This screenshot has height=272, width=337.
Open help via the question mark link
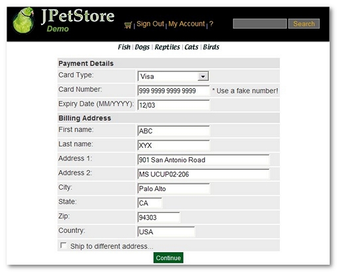click(x=211, y=24)
